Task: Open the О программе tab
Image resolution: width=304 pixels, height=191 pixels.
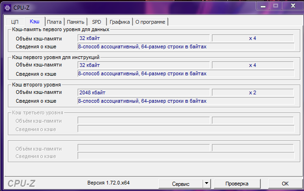Action: click(150, 22)
